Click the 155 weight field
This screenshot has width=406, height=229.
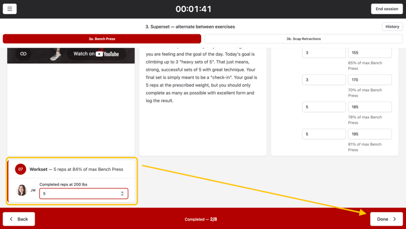[x=370, y=53]
